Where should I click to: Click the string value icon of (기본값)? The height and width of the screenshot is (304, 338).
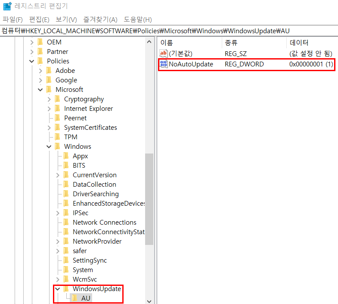pos(163,53)
